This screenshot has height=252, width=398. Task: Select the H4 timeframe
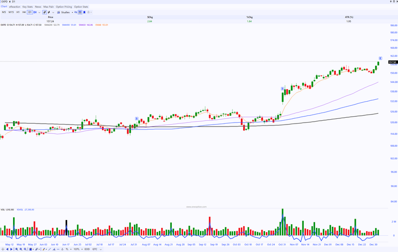point(24,12)
